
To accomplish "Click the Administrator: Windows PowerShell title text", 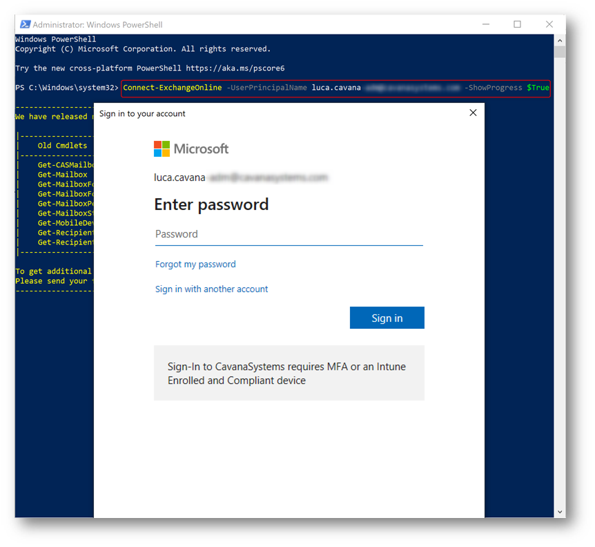I will click(97, 25).
